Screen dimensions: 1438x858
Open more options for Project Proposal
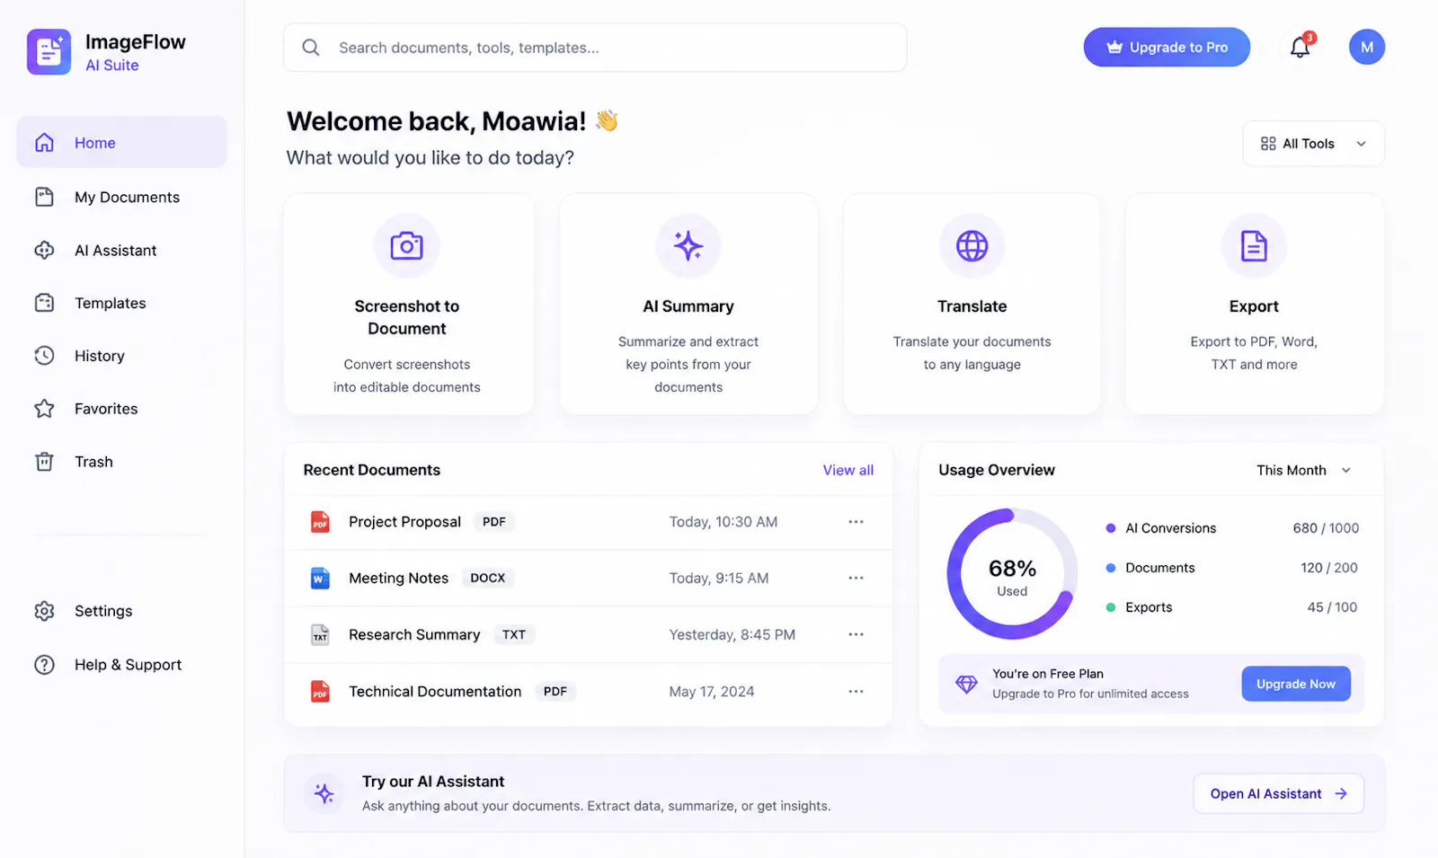pos(856,522)
